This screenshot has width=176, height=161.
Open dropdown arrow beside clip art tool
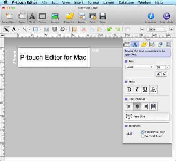point(67,29)
